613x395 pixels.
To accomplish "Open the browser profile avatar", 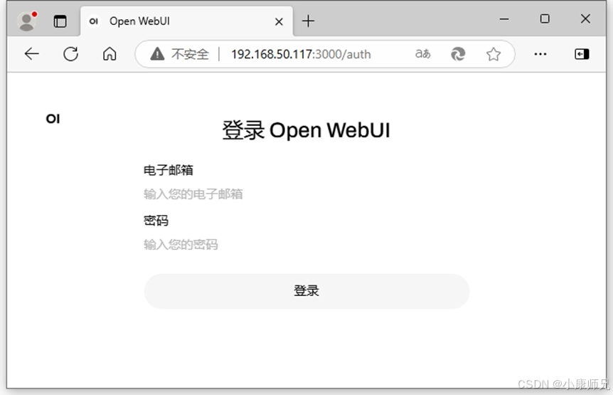I will pyautogui.click(x=27, y=21).
